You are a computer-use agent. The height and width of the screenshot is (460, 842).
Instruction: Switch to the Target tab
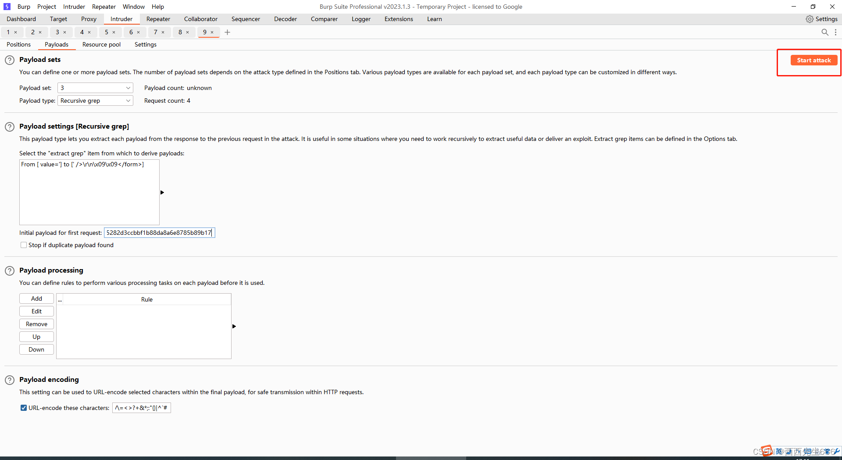pyautogui.click(x=58, y=19)
